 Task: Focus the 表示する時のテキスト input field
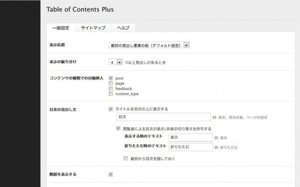[191, 137]
